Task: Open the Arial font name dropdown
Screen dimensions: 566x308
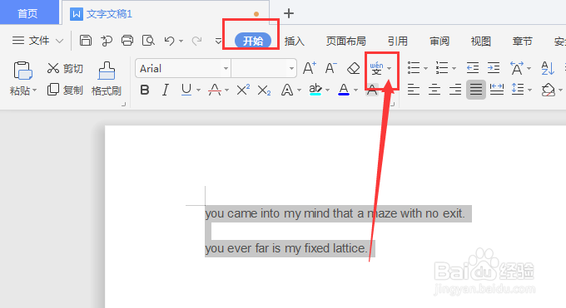Action: click(x=226, y=68)
